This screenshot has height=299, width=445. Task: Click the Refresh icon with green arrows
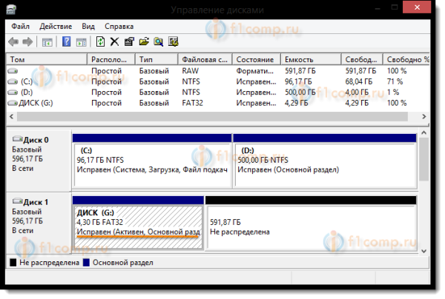coord(101,41)
